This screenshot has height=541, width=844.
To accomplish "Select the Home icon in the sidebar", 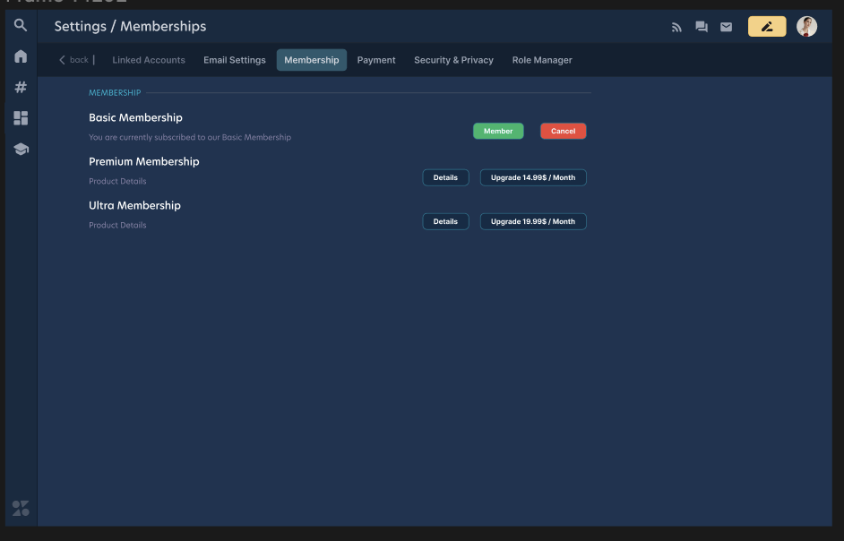I will [20, 56].
